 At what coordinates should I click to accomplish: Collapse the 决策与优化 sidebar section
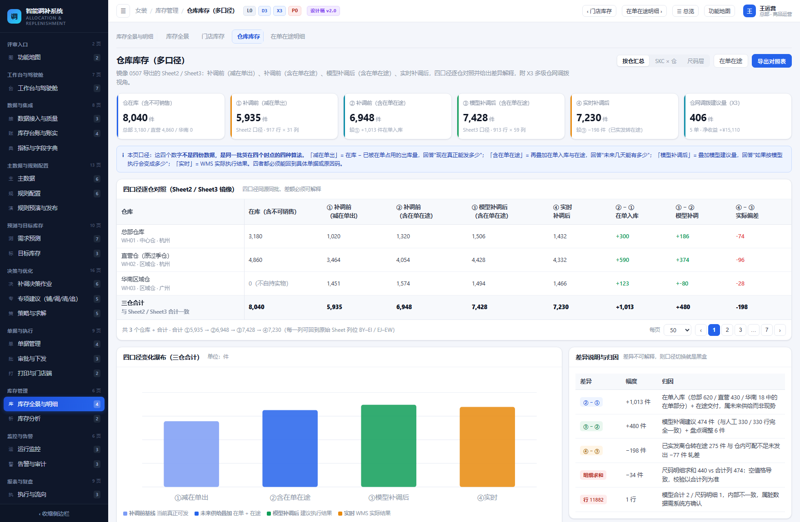point(54,271)
